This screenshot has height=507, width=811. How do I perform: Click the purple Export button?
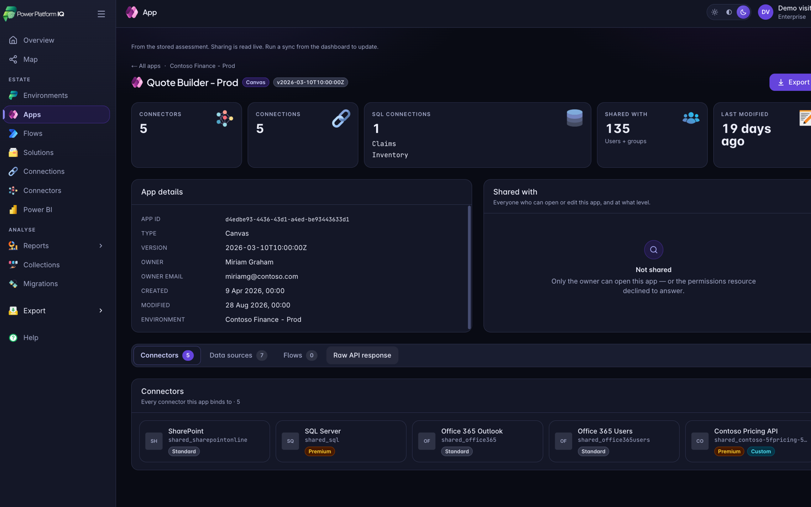tap(791, 82)
